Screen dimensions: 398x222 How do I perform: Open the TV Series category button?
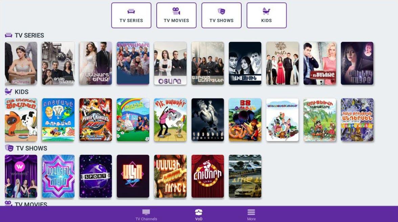coord(131,15)
